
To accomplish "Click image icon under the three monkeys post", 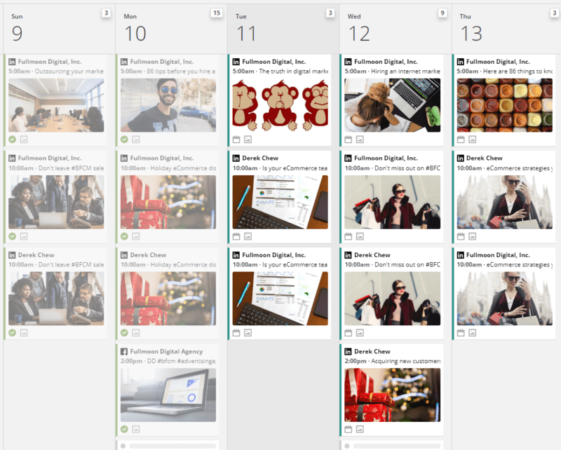I will click(248, 139).
